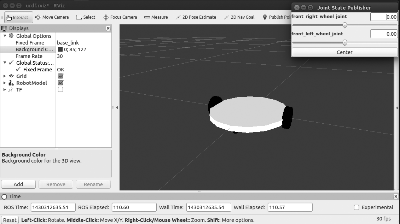Activate the 2D Pose Estimate tool
The image size is (400, 224).
(196, 17)
